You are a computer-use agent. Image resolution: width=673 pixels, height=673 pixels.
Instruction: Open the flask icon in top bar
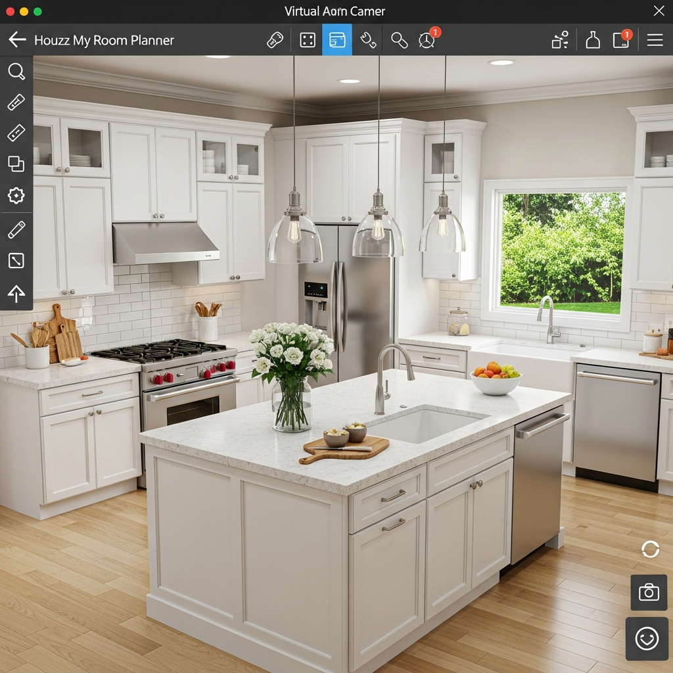(593, 40)
